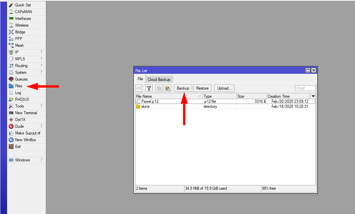Image resolution: width=355 pixels, height=214 pixels.
Task: Open the Dot1X icon in sidebar
Action: [x=11, y=120]
